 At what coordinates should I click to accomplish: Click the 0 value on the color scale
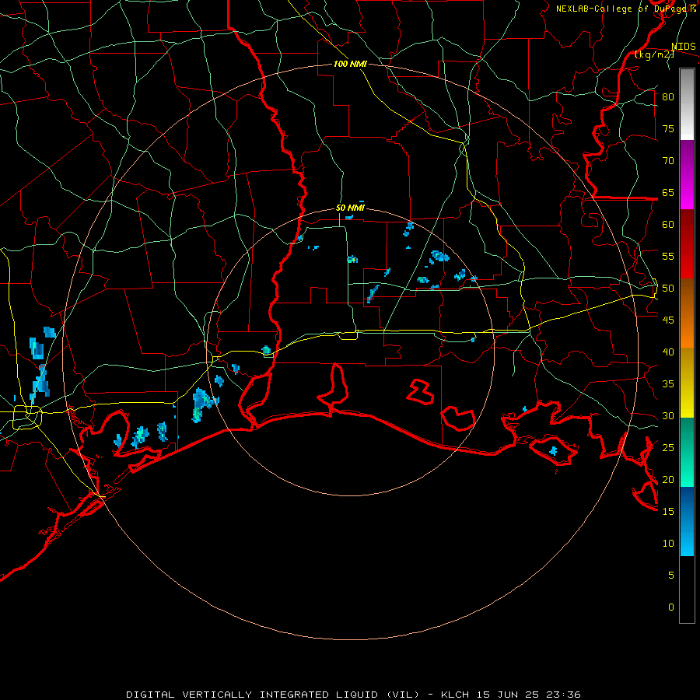coord(671,607)
